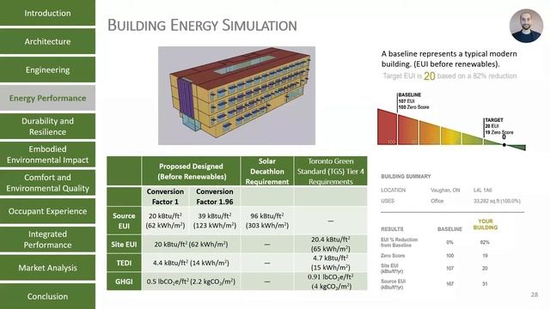Click the '0.5 lbCO2e/ft²' GHGI cell
Viewport: 550px width, 309px height.
point(191,282)
